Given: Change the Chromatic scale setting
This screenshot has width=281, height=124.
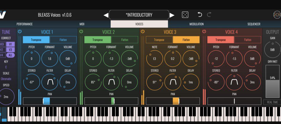Looking at the screenshot, I should [6, 79].
